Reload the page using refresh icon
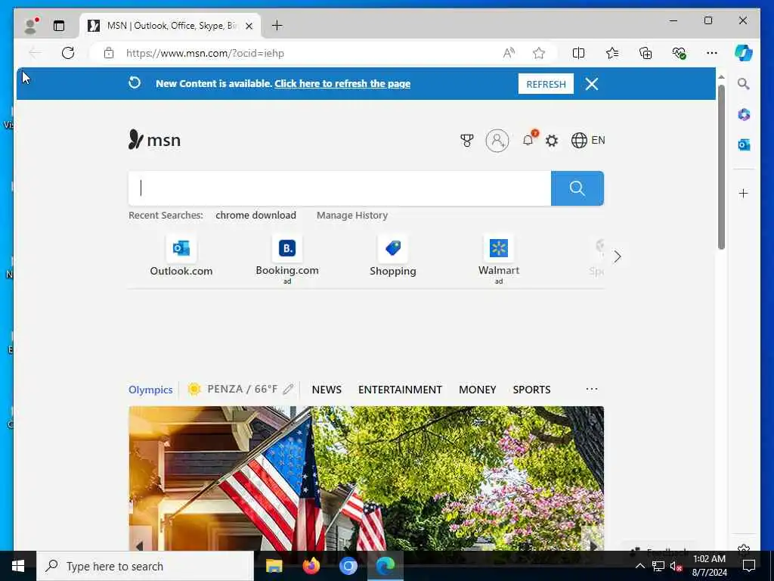Image resolution: width=774 pixels, height=581 pixels. (68, 53)
